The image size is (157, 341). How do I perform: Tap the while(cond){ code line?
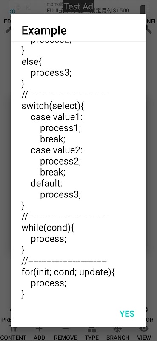(48, 228)
